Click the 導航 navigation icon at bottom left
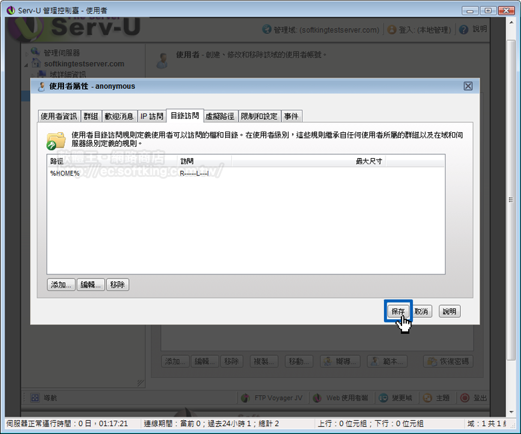The height and width of the screenshot is (434, 521). coord(34,398)
